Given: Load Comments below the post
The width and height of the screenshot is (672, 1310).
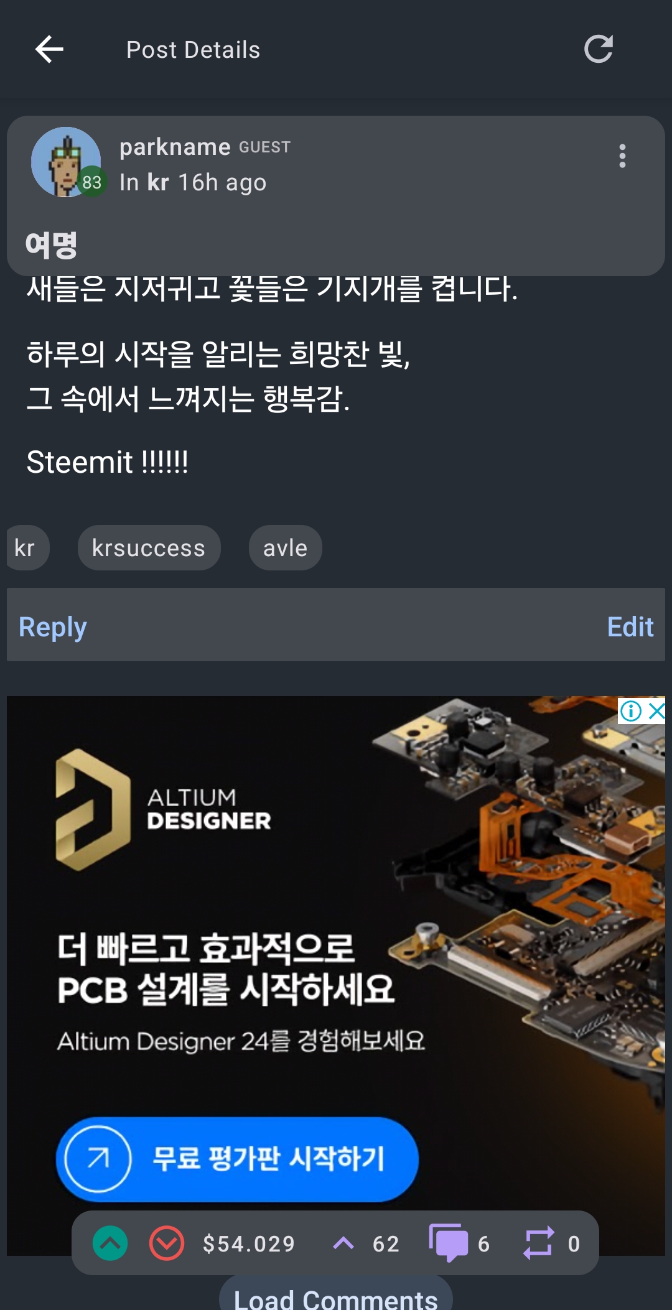Looking at the screenshot, I should pyautogui.click(x=336, y=1296).
